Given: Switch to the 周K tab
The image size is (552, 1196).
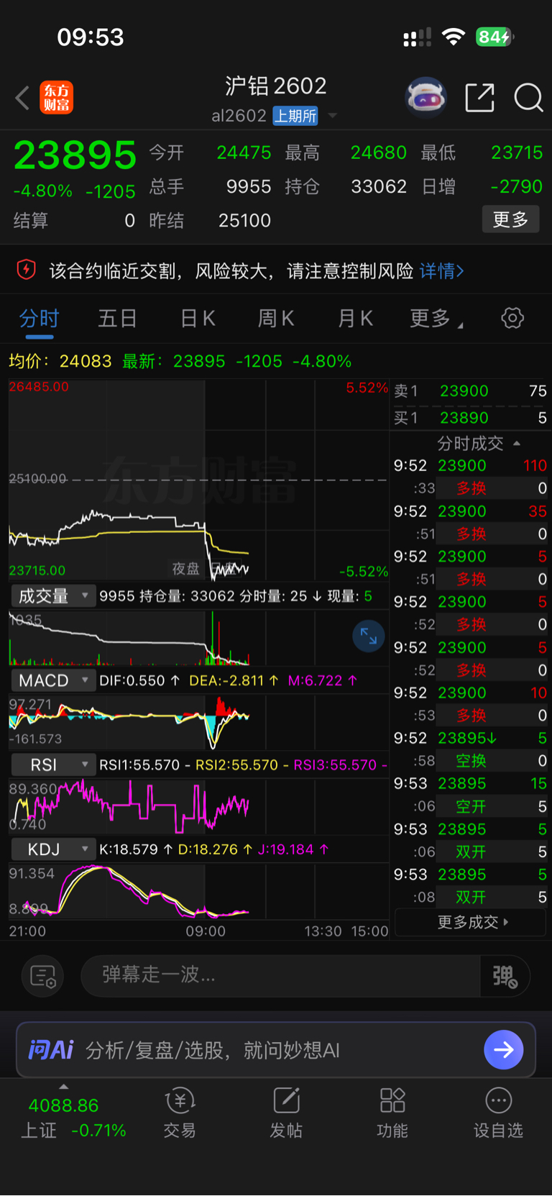Looking at the screenshot, I should click(x=276, y=318).
